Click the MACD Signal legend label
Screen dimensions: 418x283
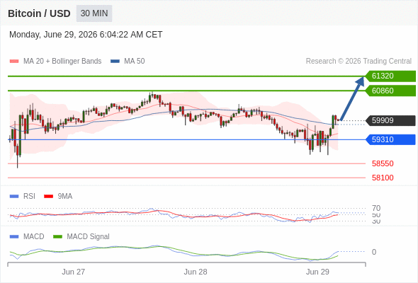tap(88, 237)
